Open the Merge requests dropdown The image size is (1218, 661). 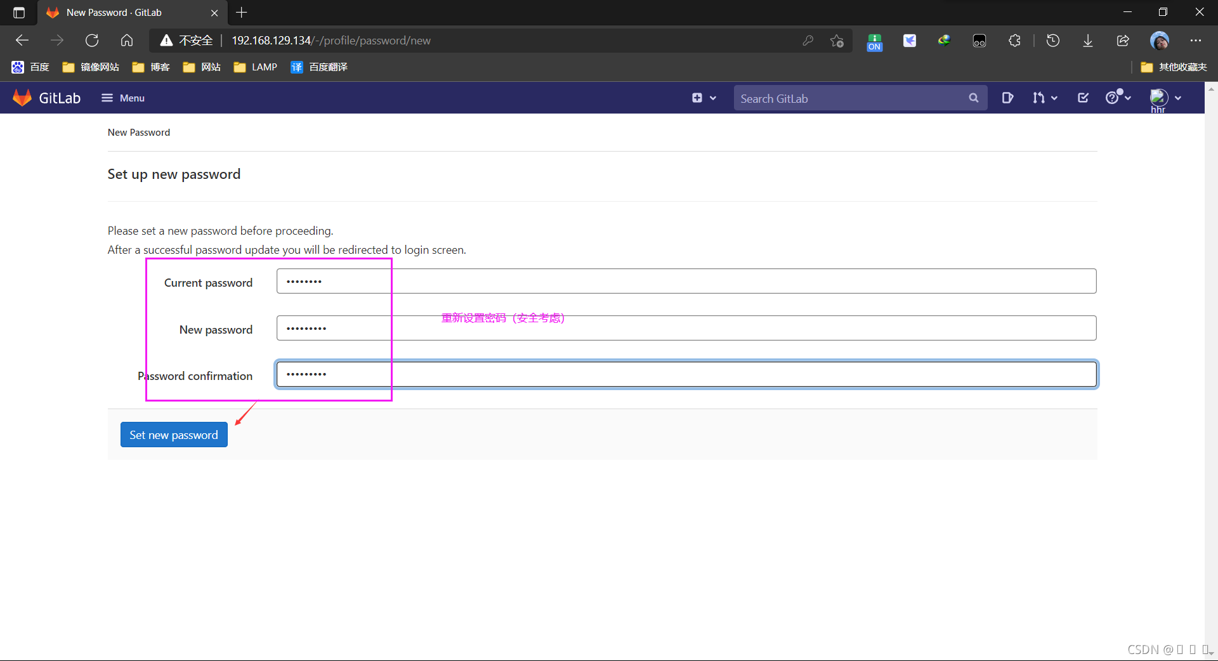[x=1045, y=98]
